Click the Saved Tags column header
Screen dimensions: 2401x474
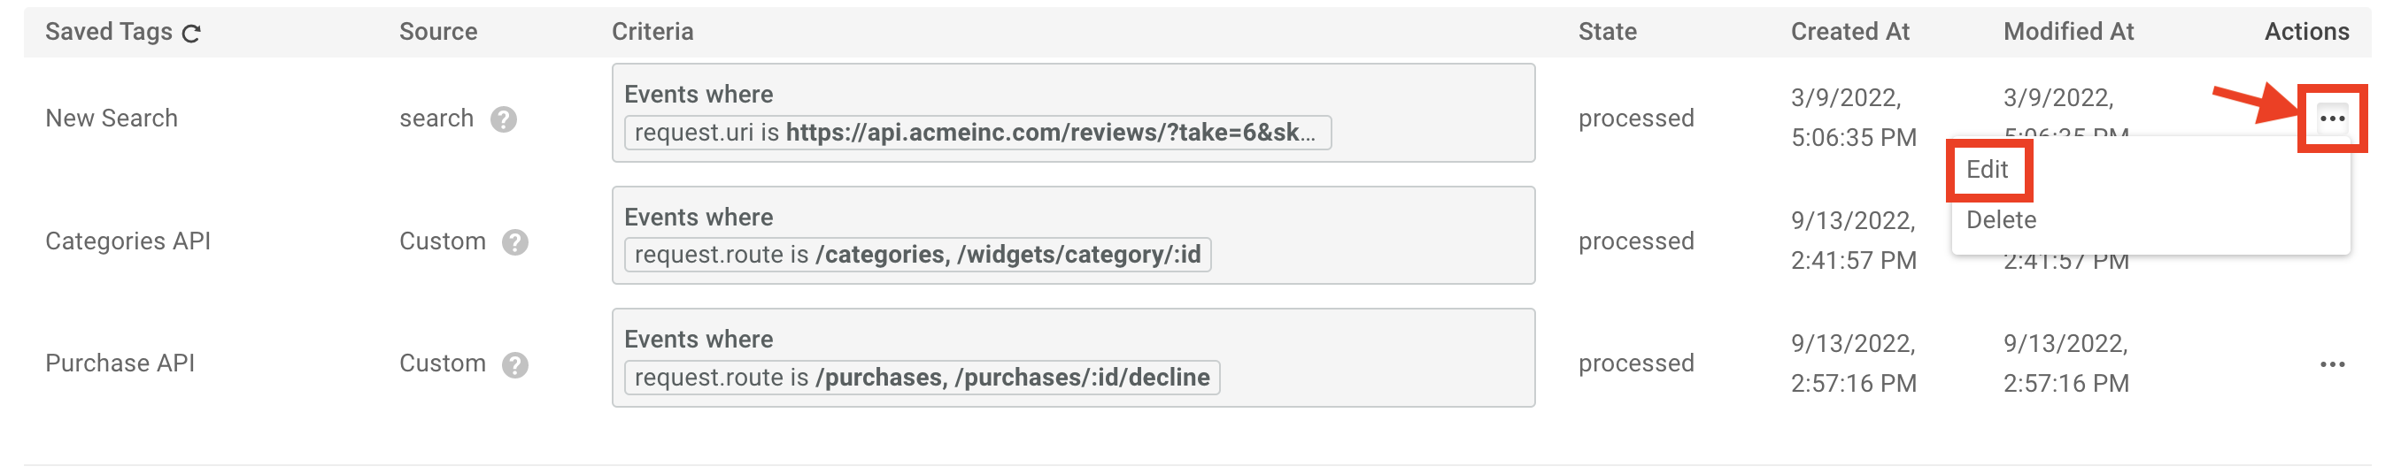[x=108, y=32]
